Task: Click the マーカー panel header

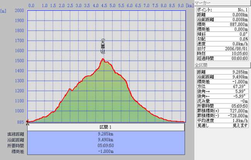Action: (222, 4)
